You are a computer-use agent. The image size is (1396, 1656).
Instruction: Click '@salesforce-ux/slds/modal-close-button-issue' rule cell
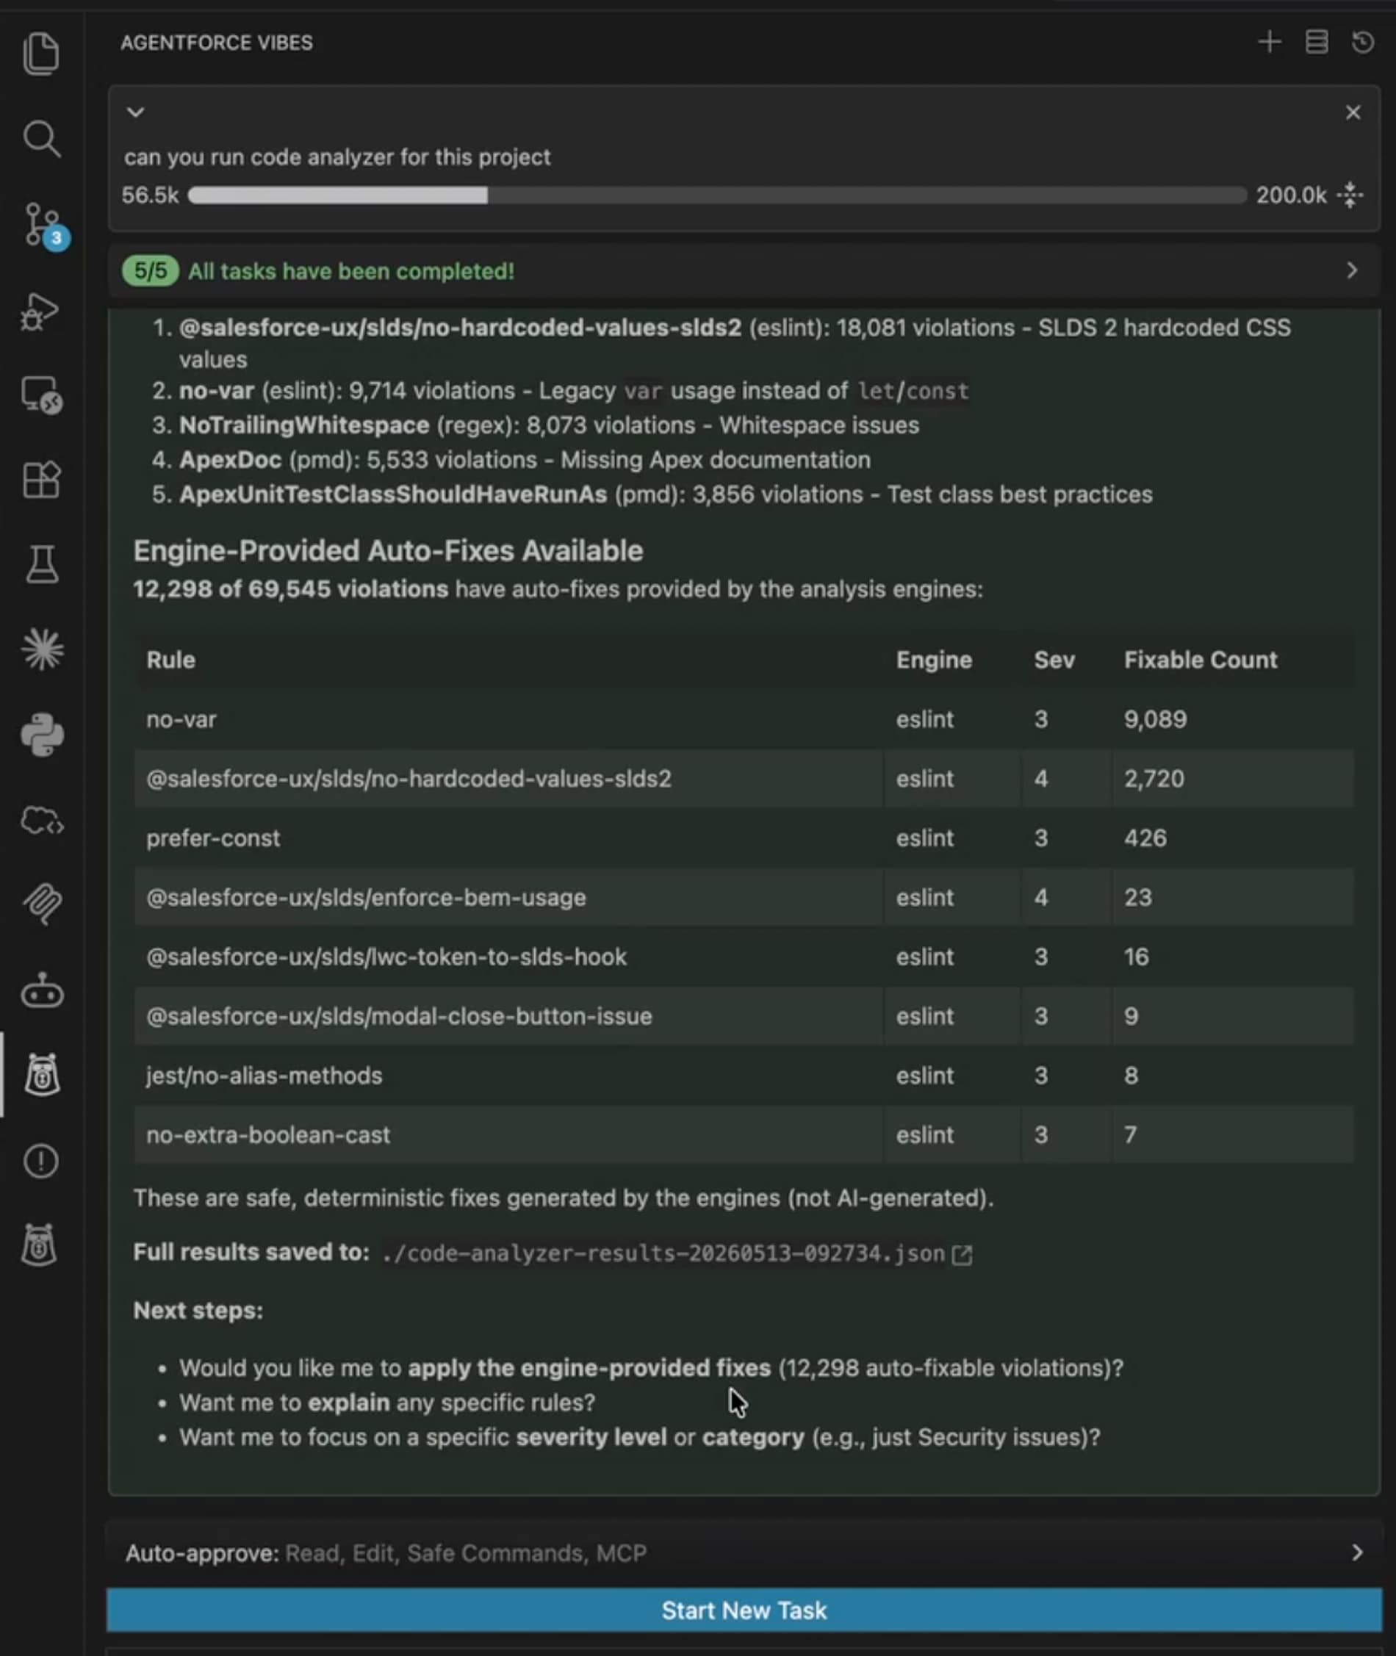click(x=508, y=1016)
